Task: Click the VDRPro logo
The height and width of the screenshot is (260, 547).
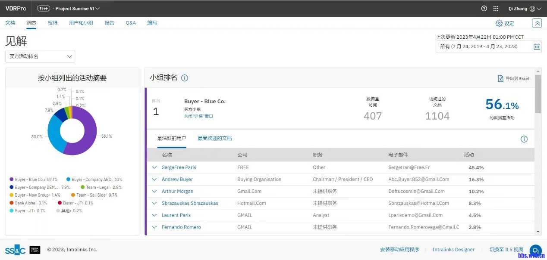Action: tap(16, 8)
